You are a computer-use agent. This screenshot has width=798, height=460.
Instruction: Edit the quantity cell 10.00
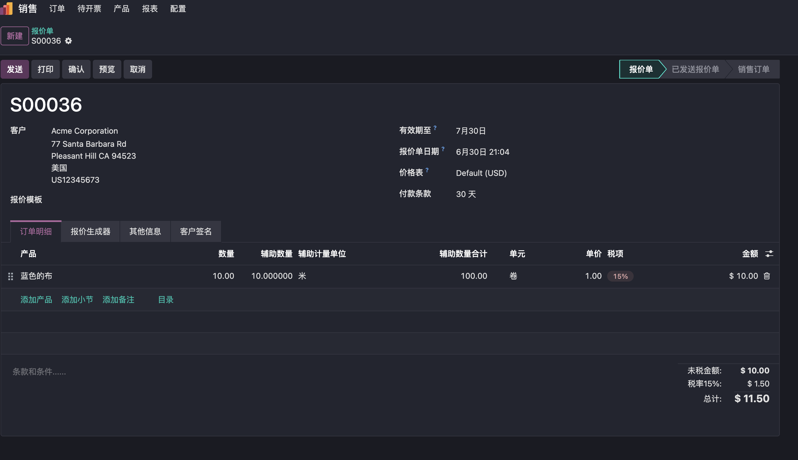coord(223,276)
